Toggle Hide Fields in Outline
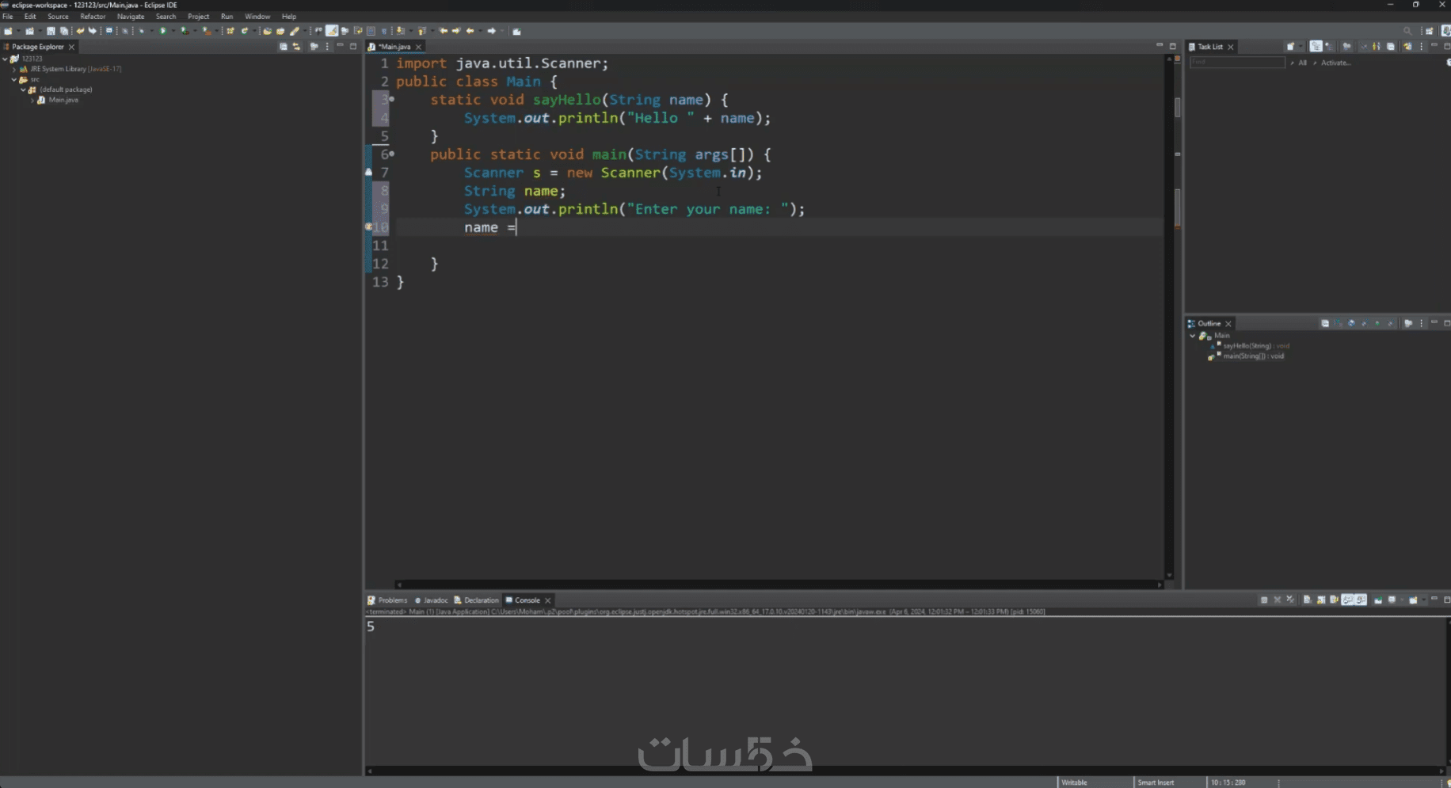The image size is (1451, 788). [x=1351, y=323]
